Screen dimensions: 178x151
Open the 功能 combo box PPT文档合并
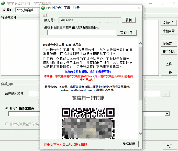pyautogui.click(x=28, y=10)
